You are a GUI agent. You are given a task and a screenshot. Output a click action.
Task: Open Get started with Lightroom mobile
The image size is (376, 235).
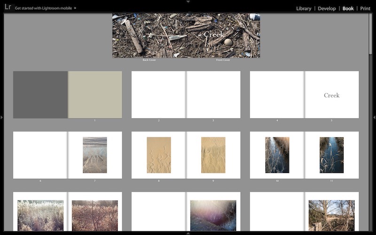click(x=43, y=8)
